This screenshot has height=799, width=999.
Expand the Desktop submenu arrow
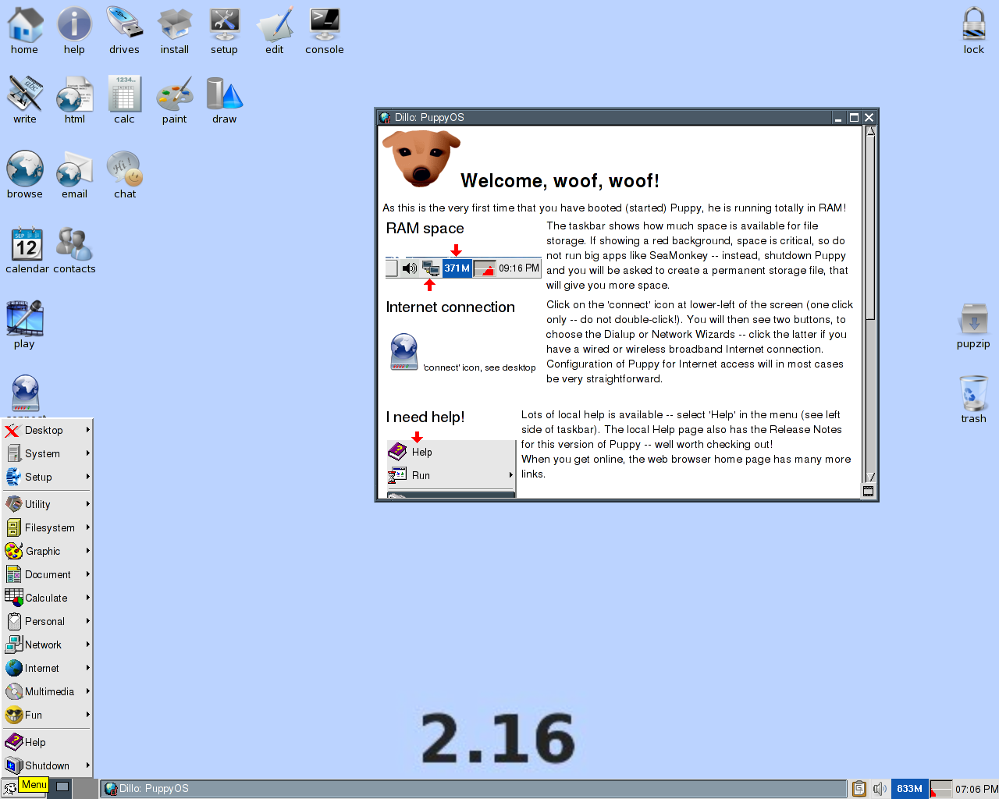88,430
